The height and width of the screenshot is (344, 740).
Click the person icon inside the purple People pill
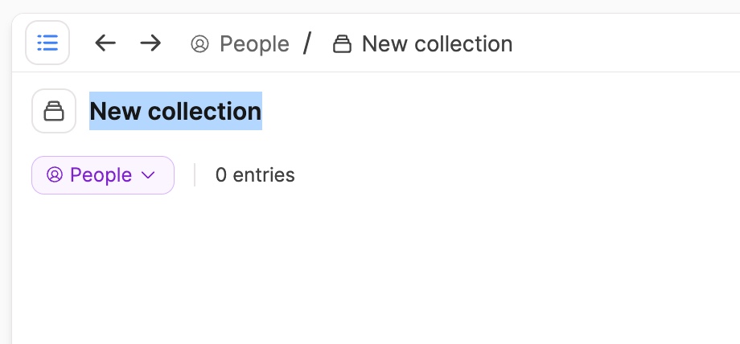(55, 175)
